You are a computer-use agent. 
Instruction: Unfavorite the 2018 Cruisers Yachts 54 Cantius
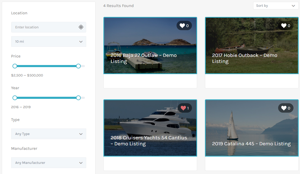point(183,108)
